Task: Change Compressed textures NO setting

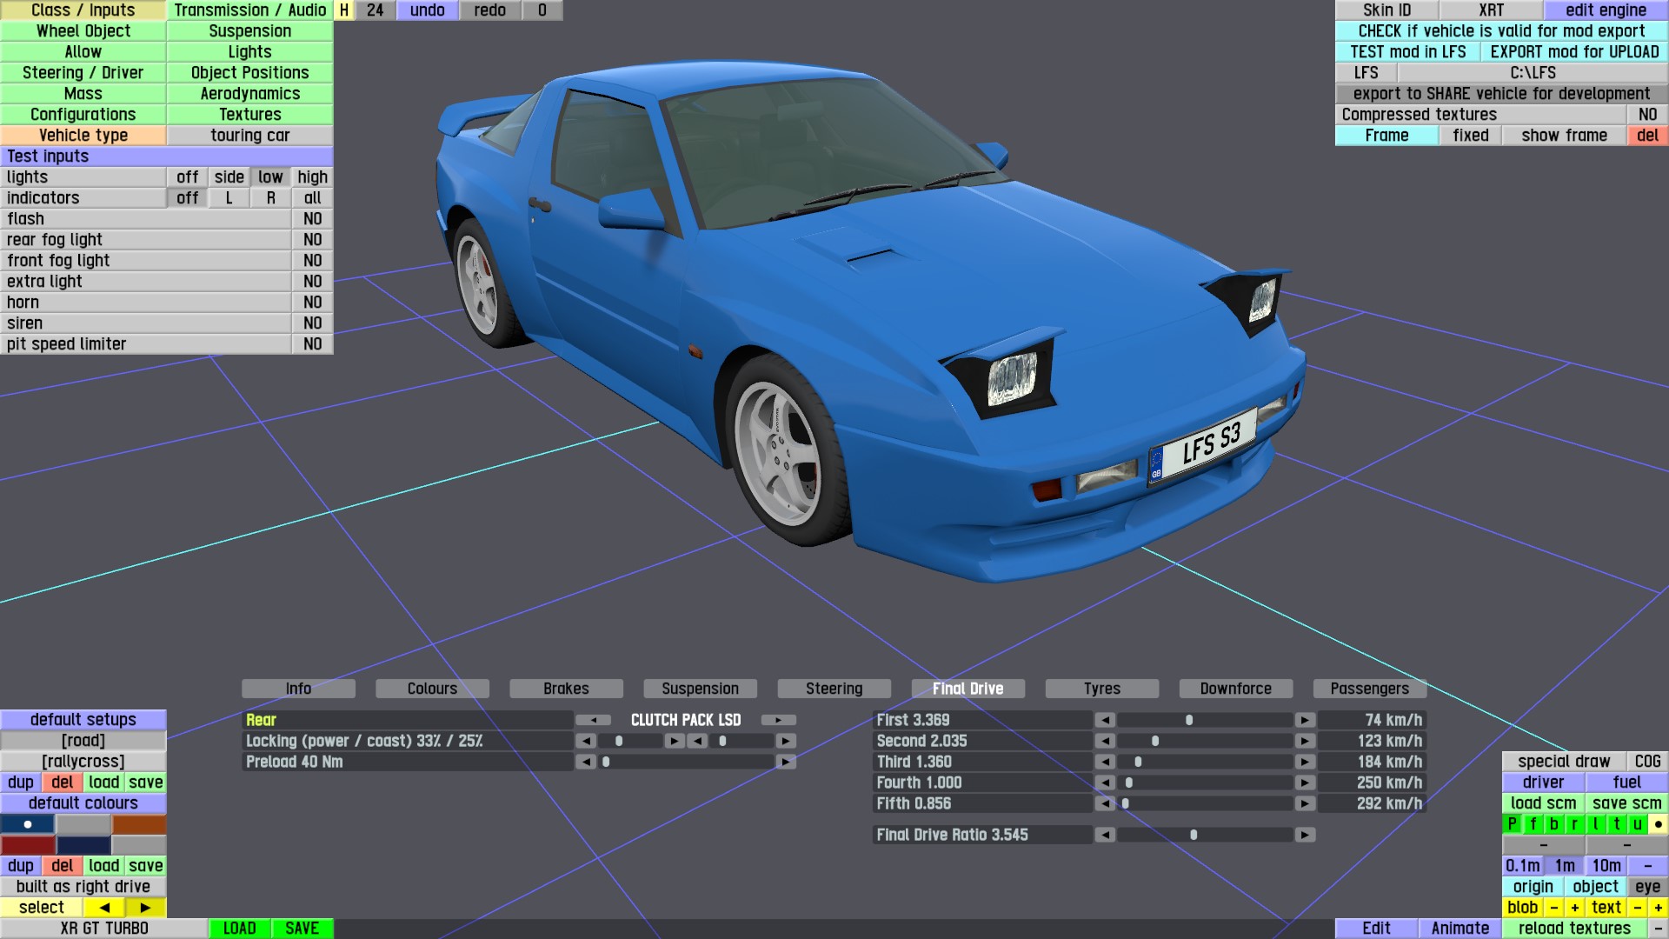Action: pos(1646,115)
